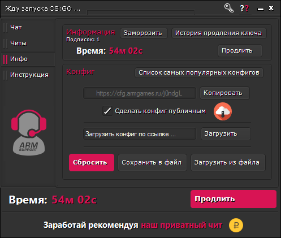Close the window with the X icon
Screen dimensions: 281x238
(271, 8)
